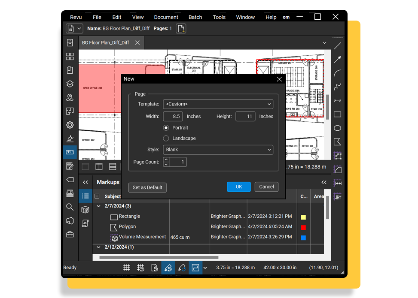Open the File menu

point(97,17)
